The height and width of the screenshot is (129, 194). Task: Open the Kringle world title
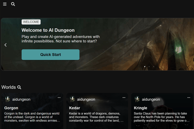140,108
